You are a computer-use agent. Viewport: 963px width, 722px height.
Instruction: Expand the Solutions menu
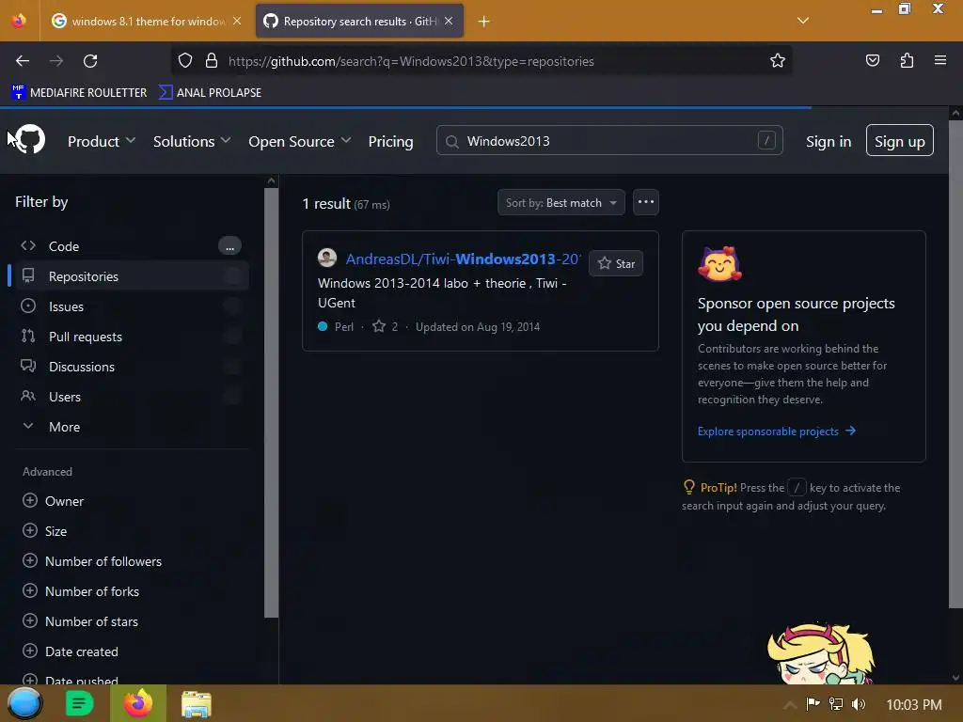192,141
